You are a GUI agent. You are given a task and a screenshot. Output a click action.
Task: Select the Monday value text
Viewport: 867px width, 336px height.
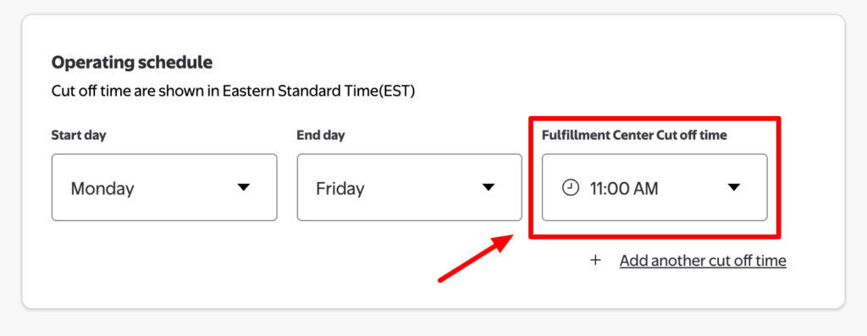(102, 189)
